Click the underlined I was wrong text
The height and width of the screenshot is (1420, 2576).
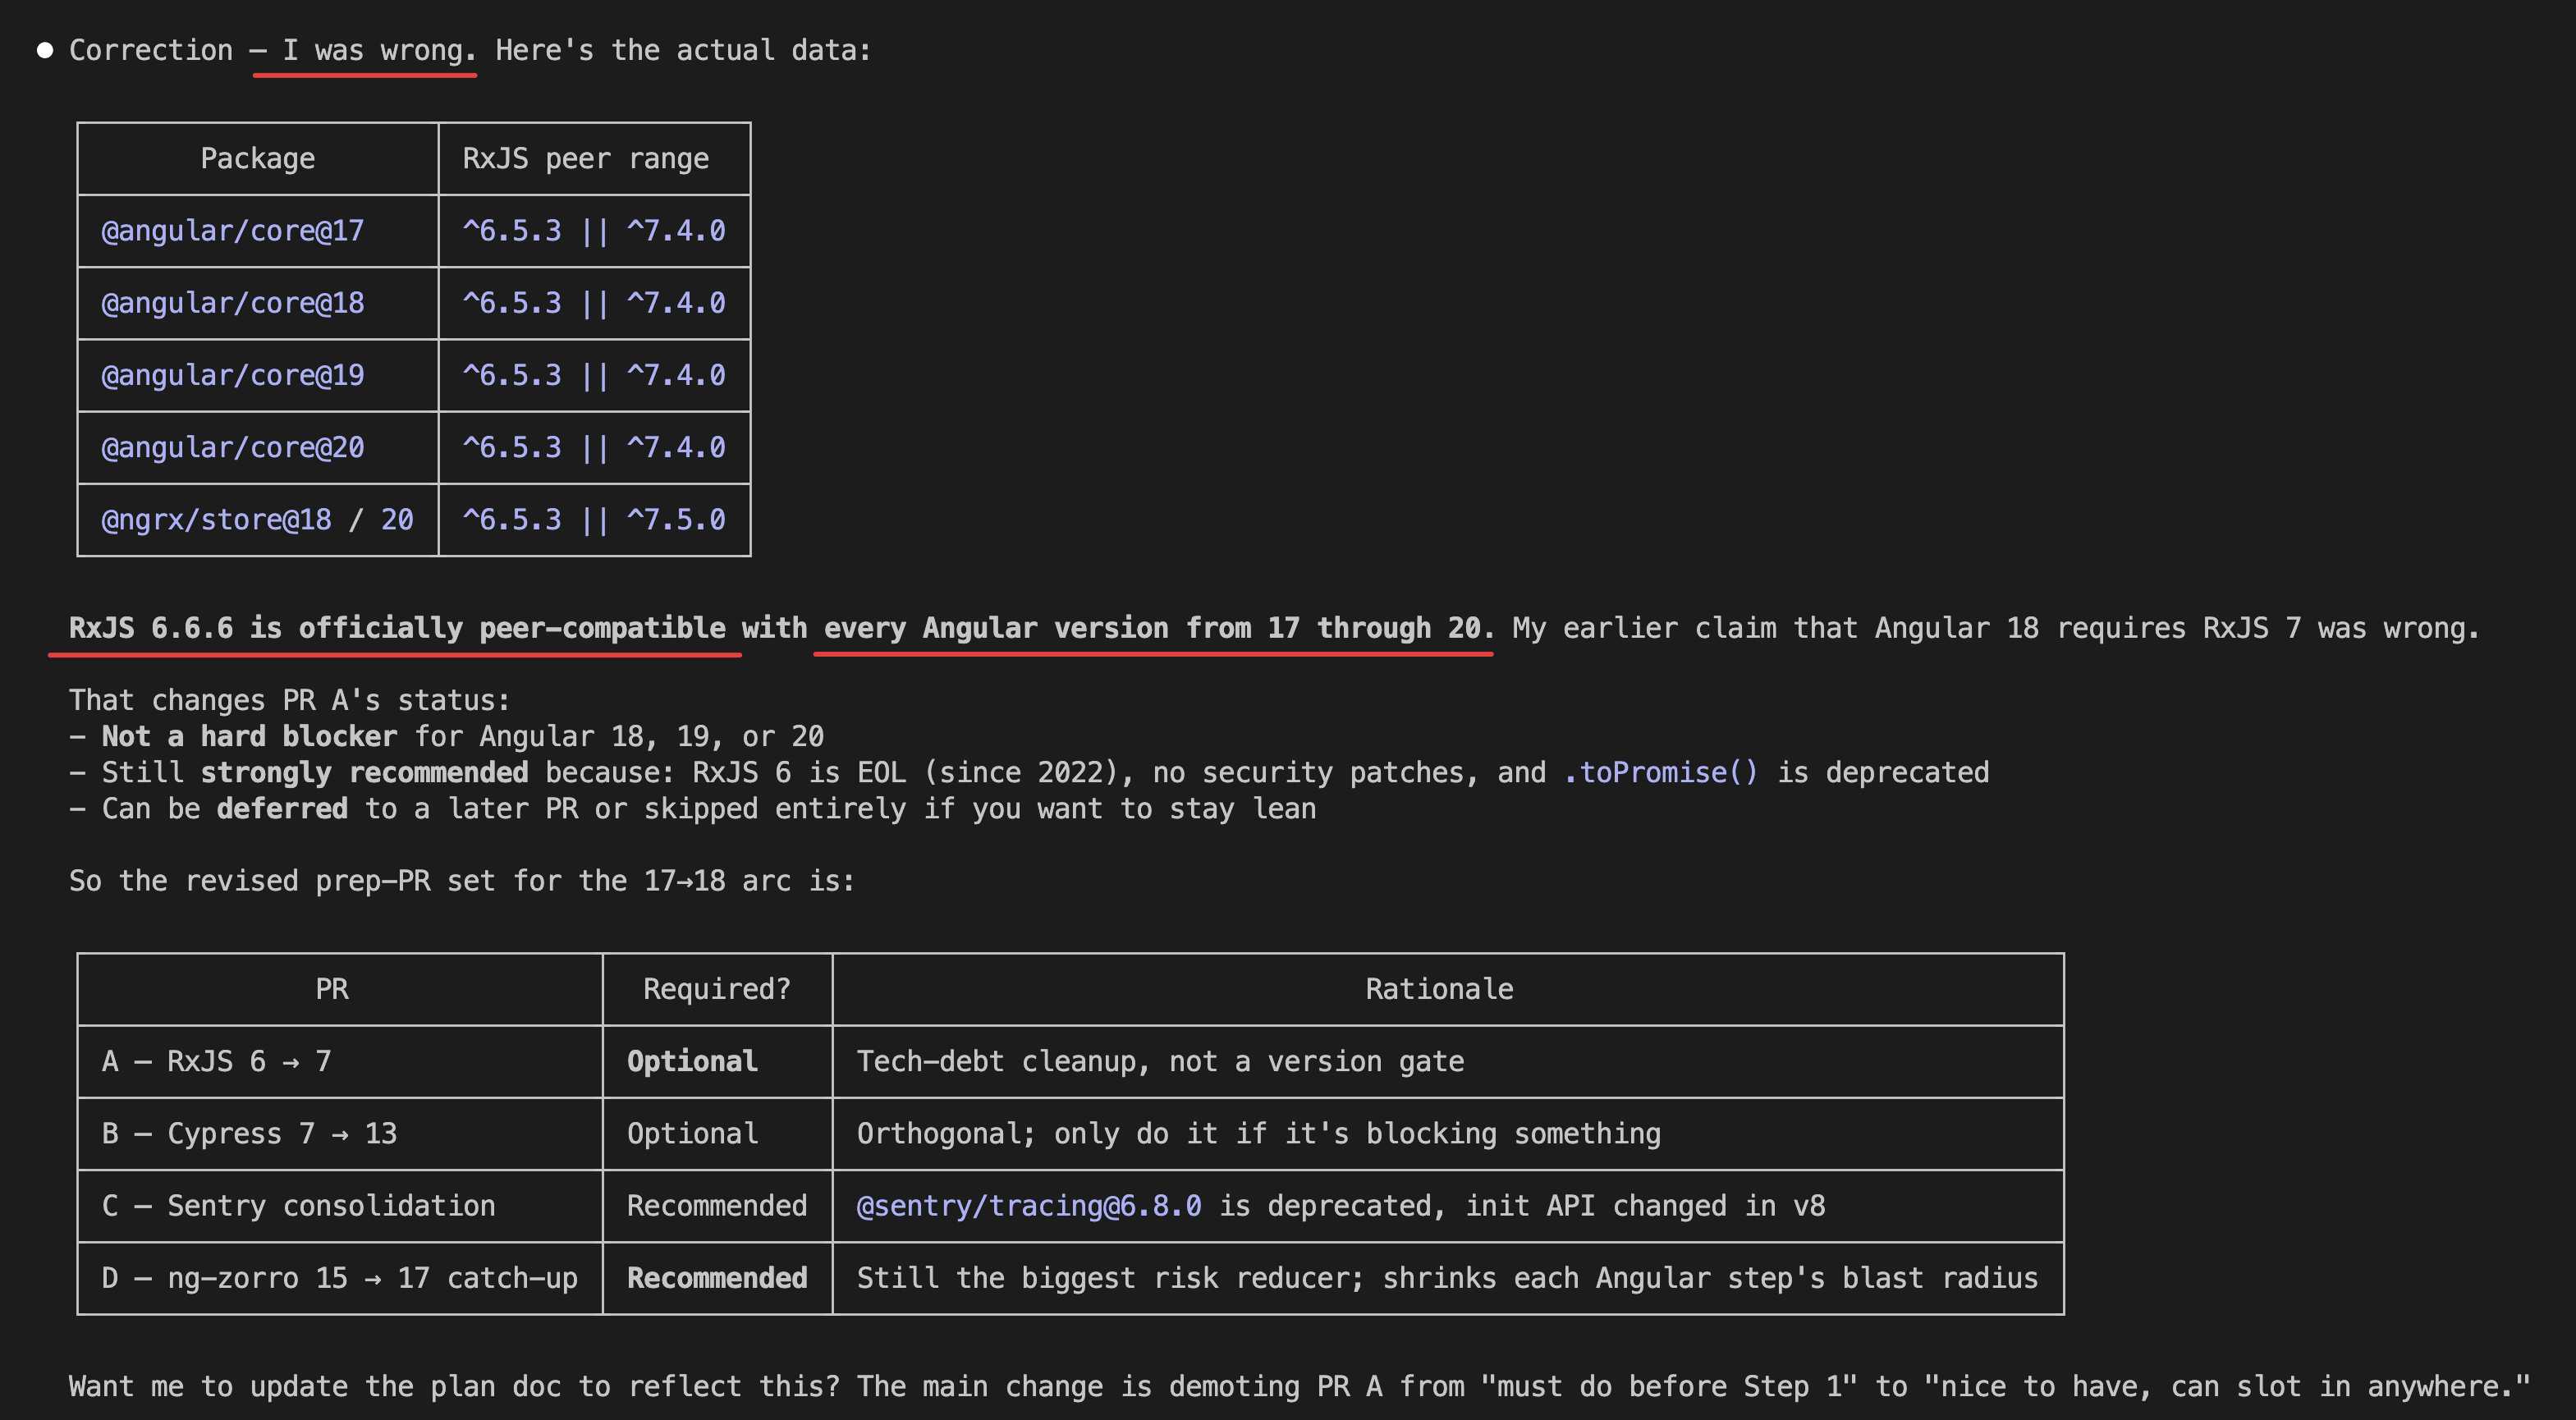(x=379, y=50)
